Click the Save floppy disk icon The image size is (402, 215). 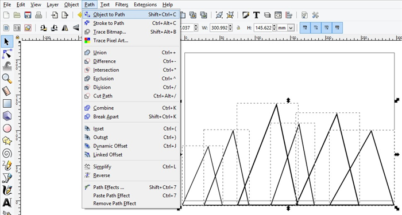(x=28, y=15)
